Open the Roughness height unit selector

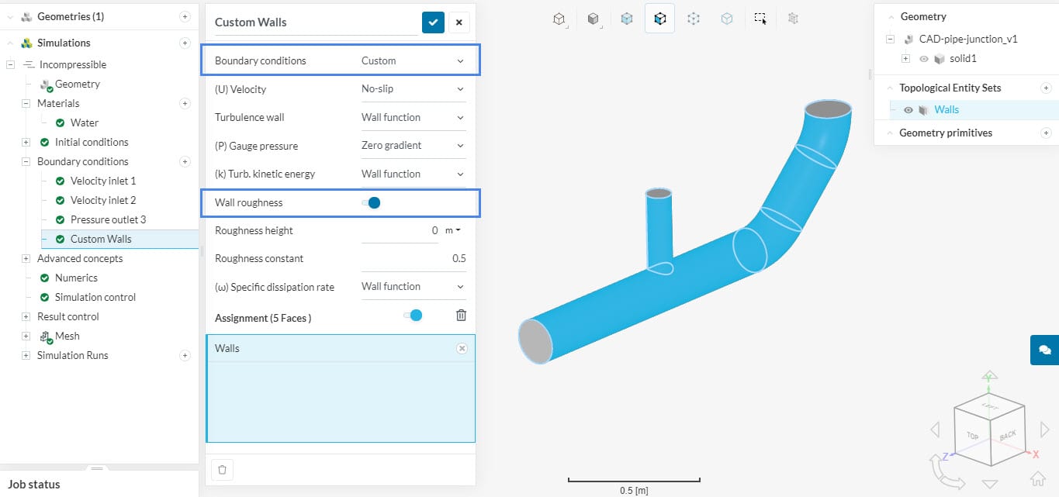tap(453, 230)
